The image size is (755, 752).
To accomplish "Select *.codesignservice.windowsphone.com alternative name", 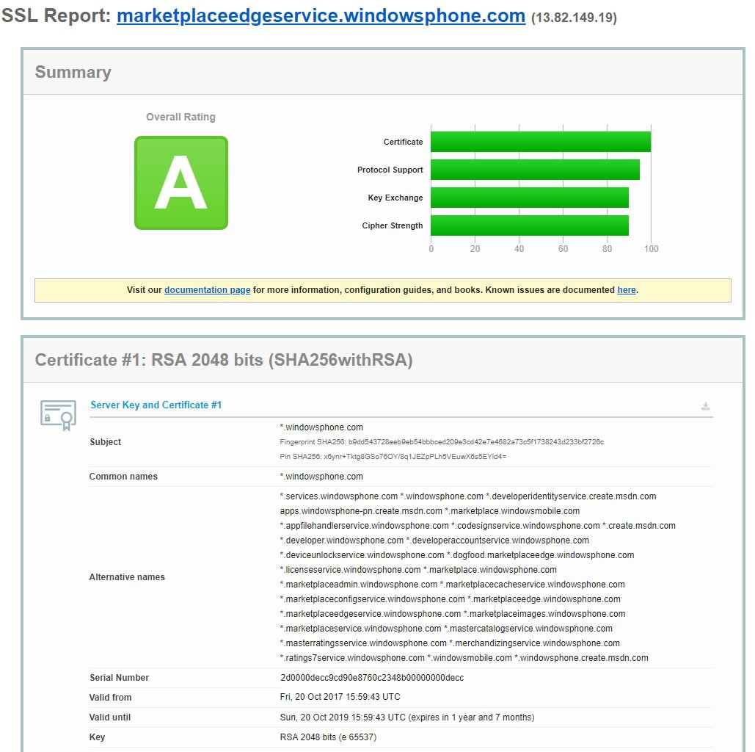I will click(x=525, y=526).
